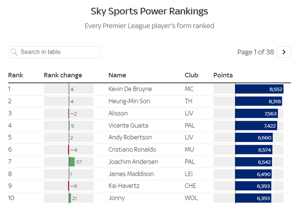299x213 pixels.
Task: Go to the next page arrow
Action: coord(284,52)
